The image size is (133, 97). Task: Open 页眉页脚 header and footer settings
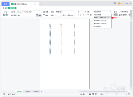123,15
